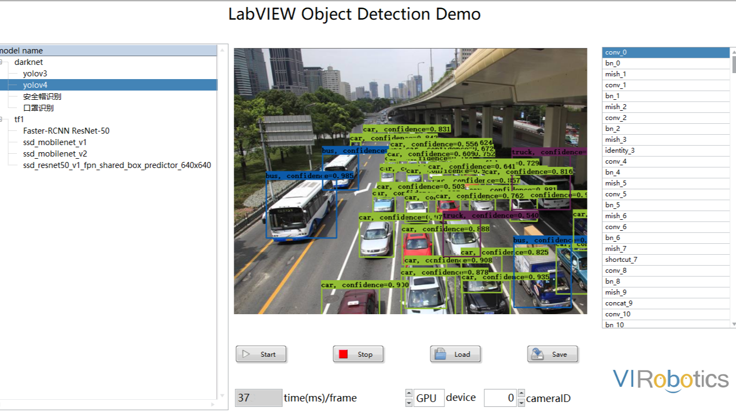Click layer list scrollbar up arrow

(x=733, y=51)
